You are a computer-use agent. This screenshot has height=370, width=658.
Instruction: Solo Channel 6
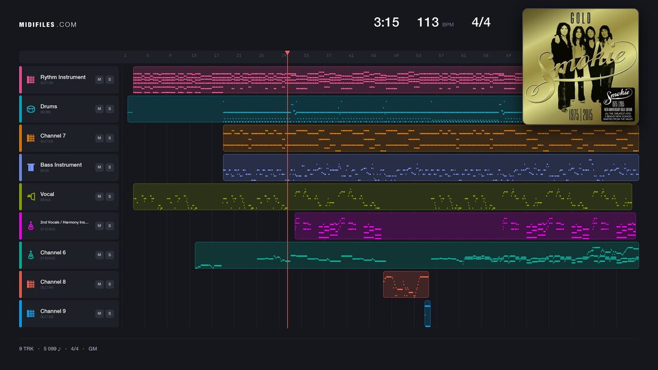pos(109,255)
